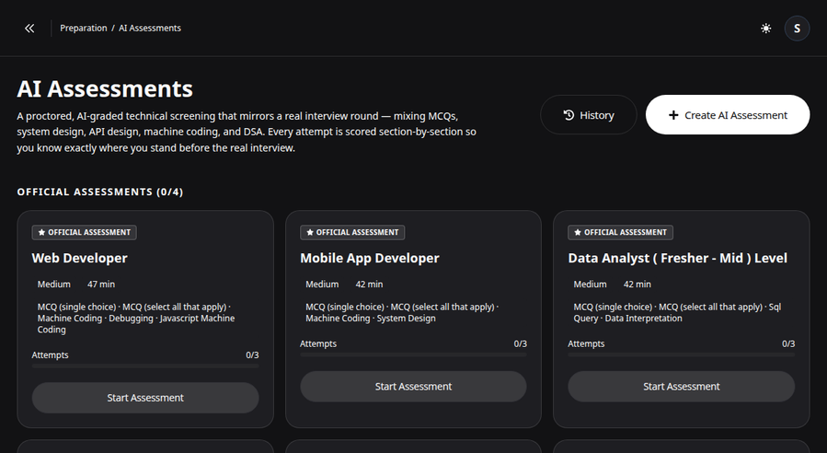827x453 pixels.
Task: Open the user avatar menu labeled S
Action: (797, 29)
